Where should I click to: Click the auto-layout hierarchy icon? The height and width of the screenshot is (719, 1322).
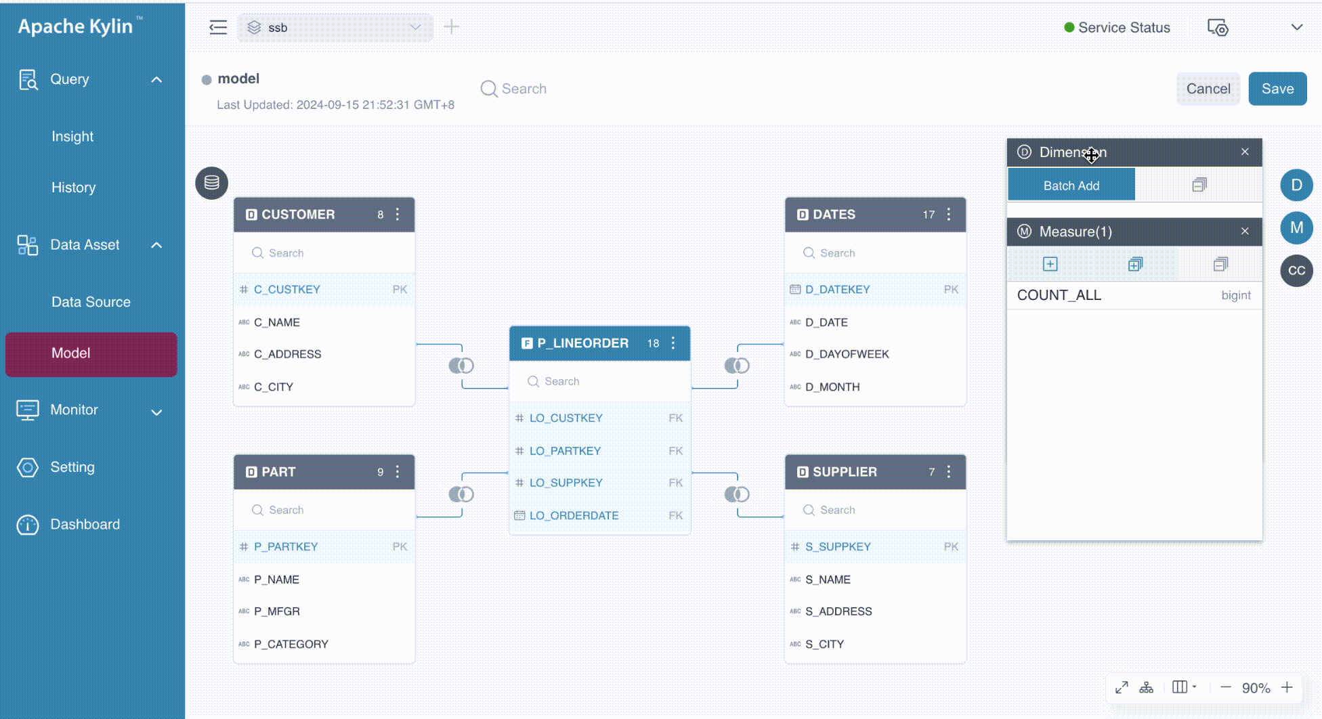click(x=1146, y=687)
